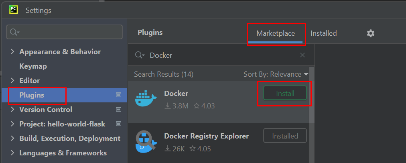Install the Docker plugin
Screen dimensions: 406x163
[285, 93]
